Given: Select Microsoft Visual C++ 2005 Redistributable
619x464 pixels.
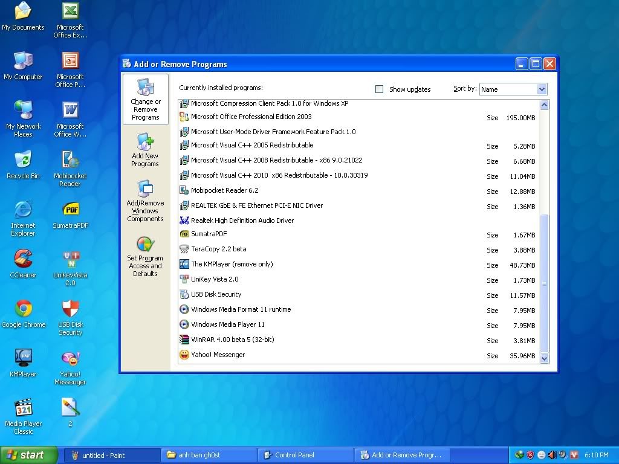Looking at the screenshot, I should pos(358,146).
